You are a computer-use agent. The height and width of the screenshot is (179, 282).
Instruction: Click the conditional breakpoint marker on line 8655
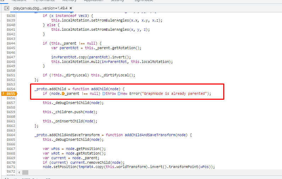8,93
